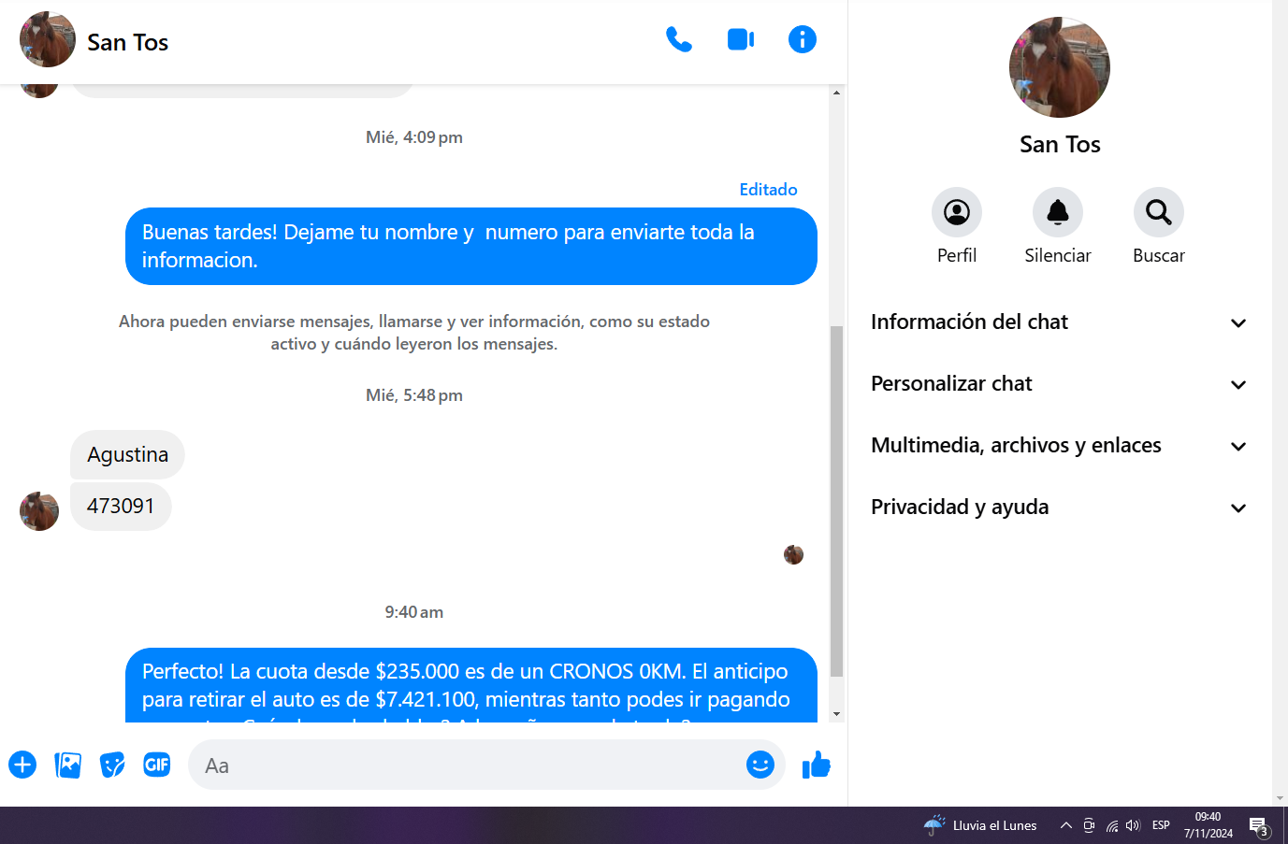Click the Editado label above the message

coord(768,190)
